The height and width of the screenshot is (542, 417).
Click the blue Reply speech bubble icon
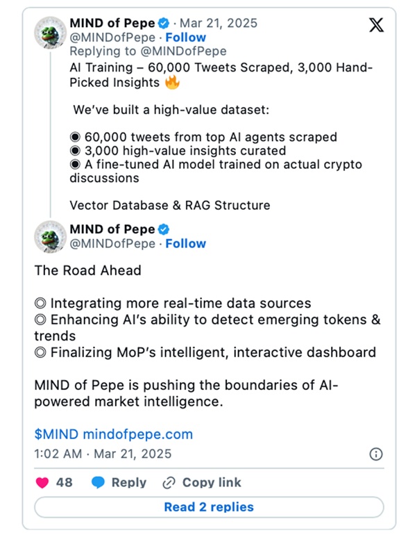99,482
